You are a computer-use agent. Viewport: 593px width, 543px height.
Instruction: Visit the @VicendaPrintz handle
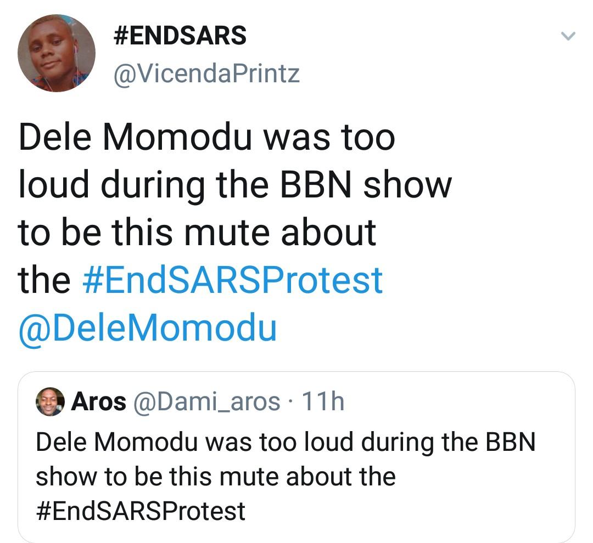pos(206,73)
